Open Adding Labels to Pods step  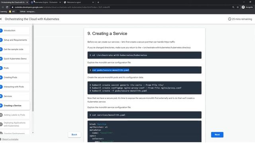pos(15,115)
